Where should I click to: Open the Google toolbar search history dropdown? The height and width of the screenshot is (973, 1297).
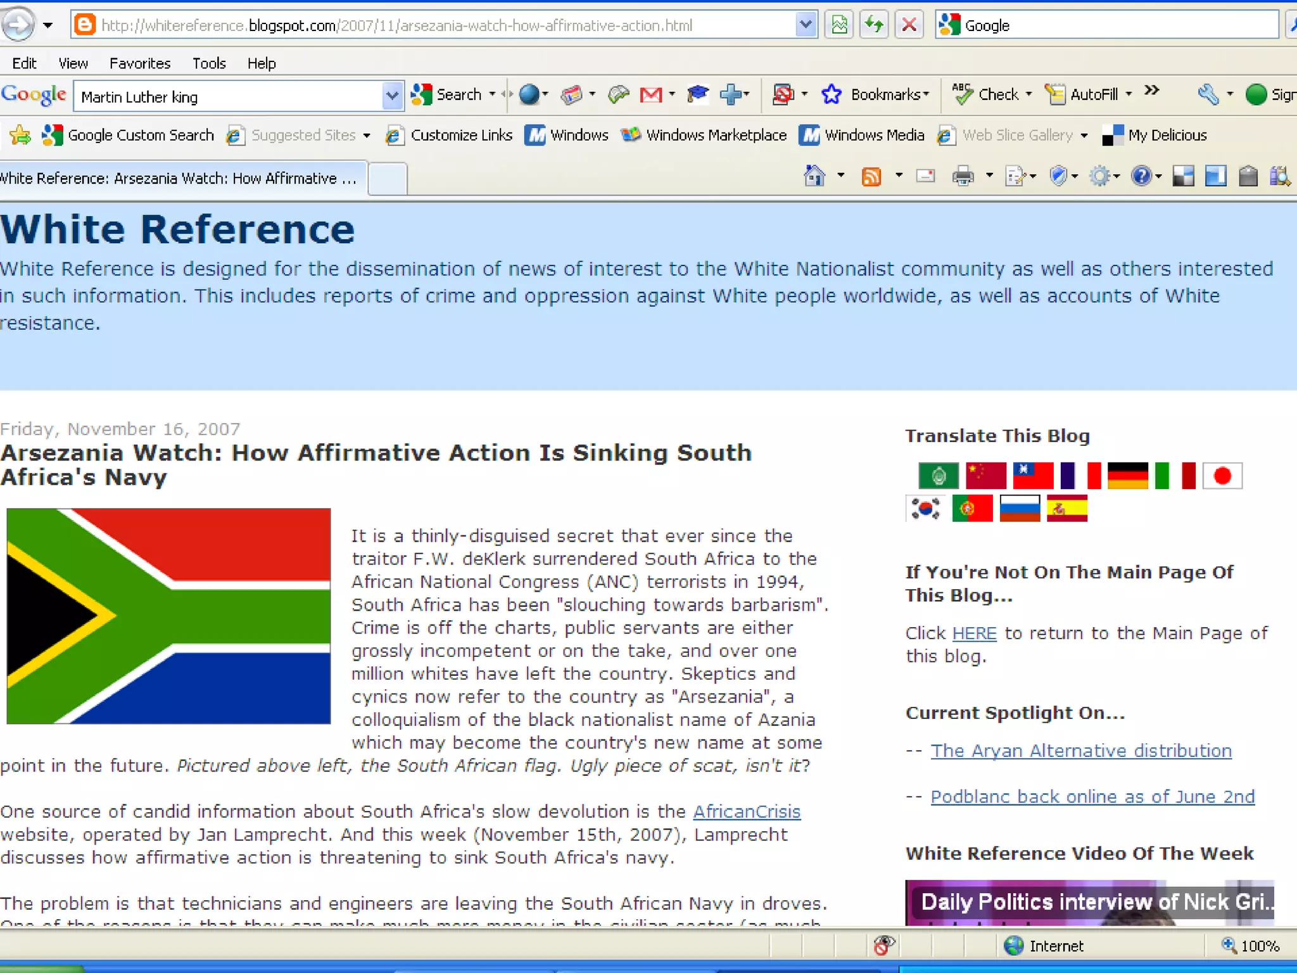point(392,96)
